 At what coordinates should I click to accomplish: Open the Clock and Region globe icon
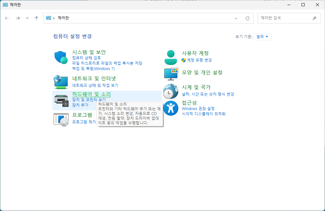[x=170, y=91]
